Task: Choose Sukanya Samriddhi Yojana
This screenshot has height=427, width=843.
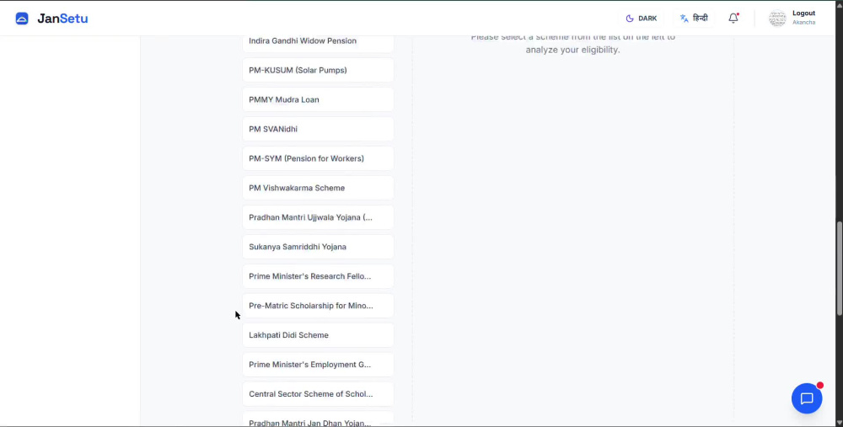Action: click(x=318, y=247)
